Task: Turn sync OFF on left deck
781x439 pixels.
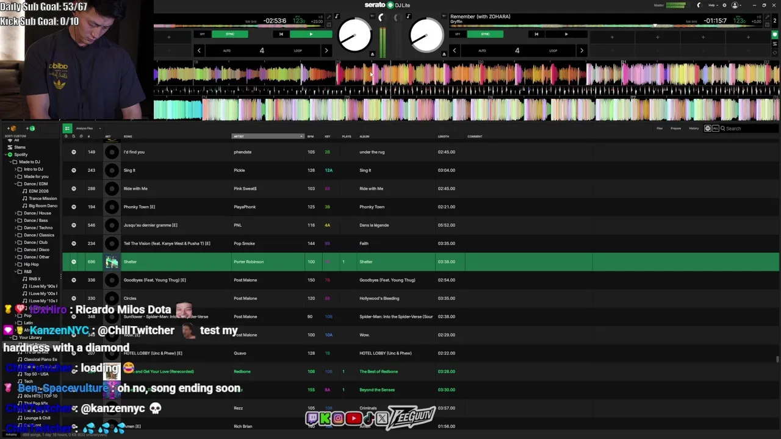Action: tap(203, 34)
